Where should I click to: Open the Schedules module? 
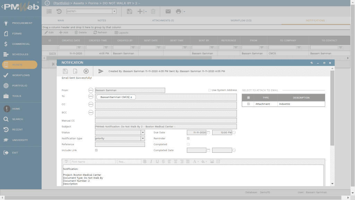coord(16,54)
